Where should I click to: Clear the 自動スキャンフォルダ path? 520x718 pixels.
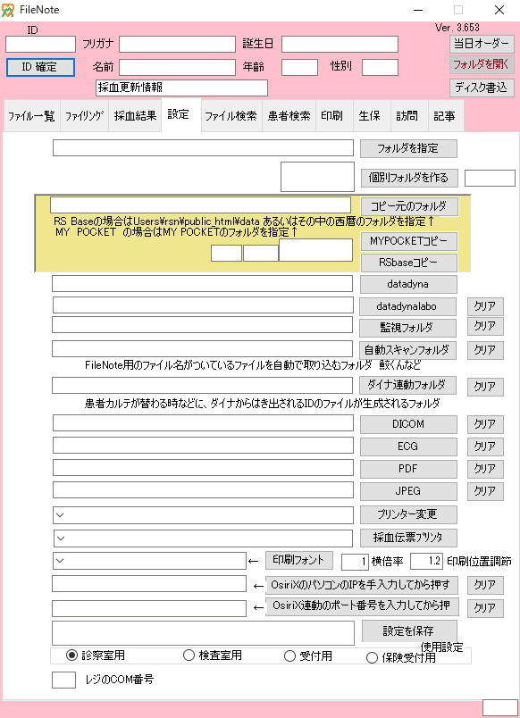click(x=485, y=351)
